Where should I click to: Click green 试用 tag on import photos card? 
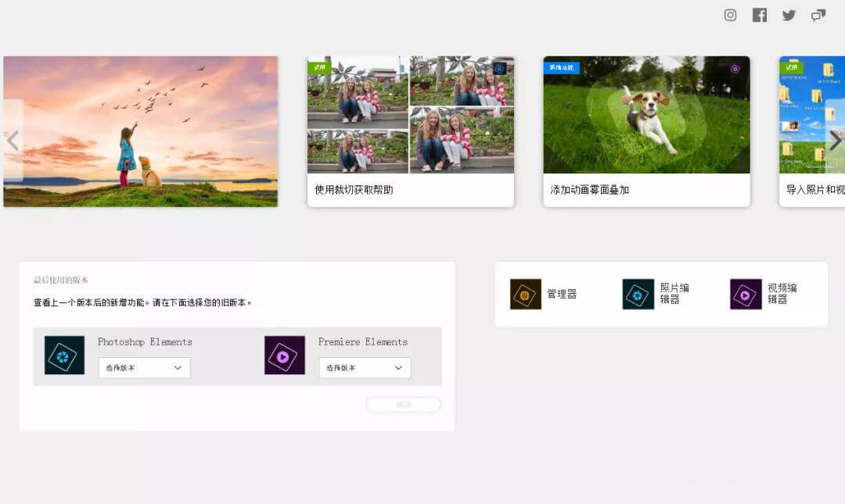[791, 67]
